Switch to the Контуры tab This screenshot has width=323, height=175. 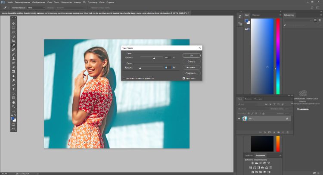pos(258,99)
